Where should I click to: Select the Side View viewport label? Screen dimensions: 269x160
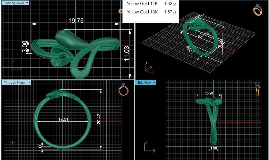(x=144, y=83)
